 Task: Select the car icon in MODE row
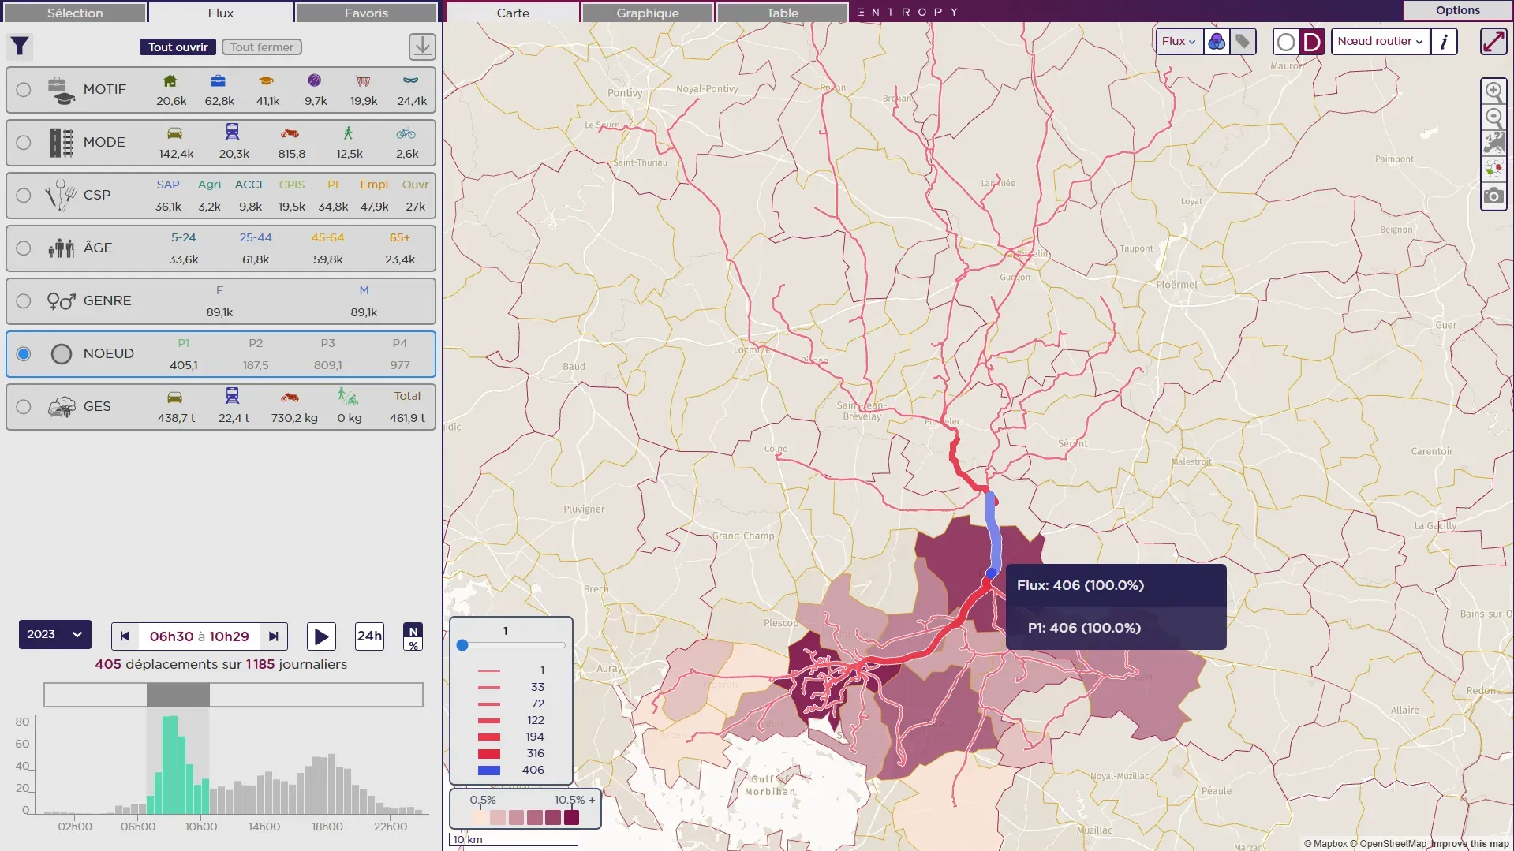(x=175, y=133)
